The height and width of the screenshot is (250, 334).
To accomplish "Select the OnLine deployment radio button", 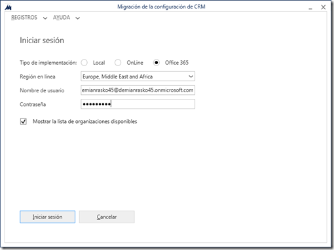I will tap(118, 63).
